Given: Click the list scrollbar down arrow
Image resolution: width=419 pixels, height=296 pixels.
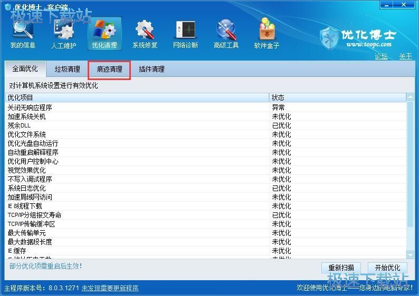Looking at the screenshot, I should coord(410,255).
